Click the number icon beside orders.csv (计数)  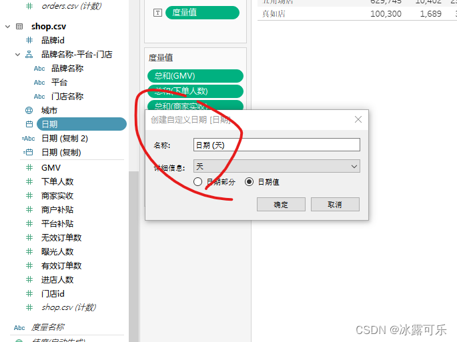[x=29, y=6]
